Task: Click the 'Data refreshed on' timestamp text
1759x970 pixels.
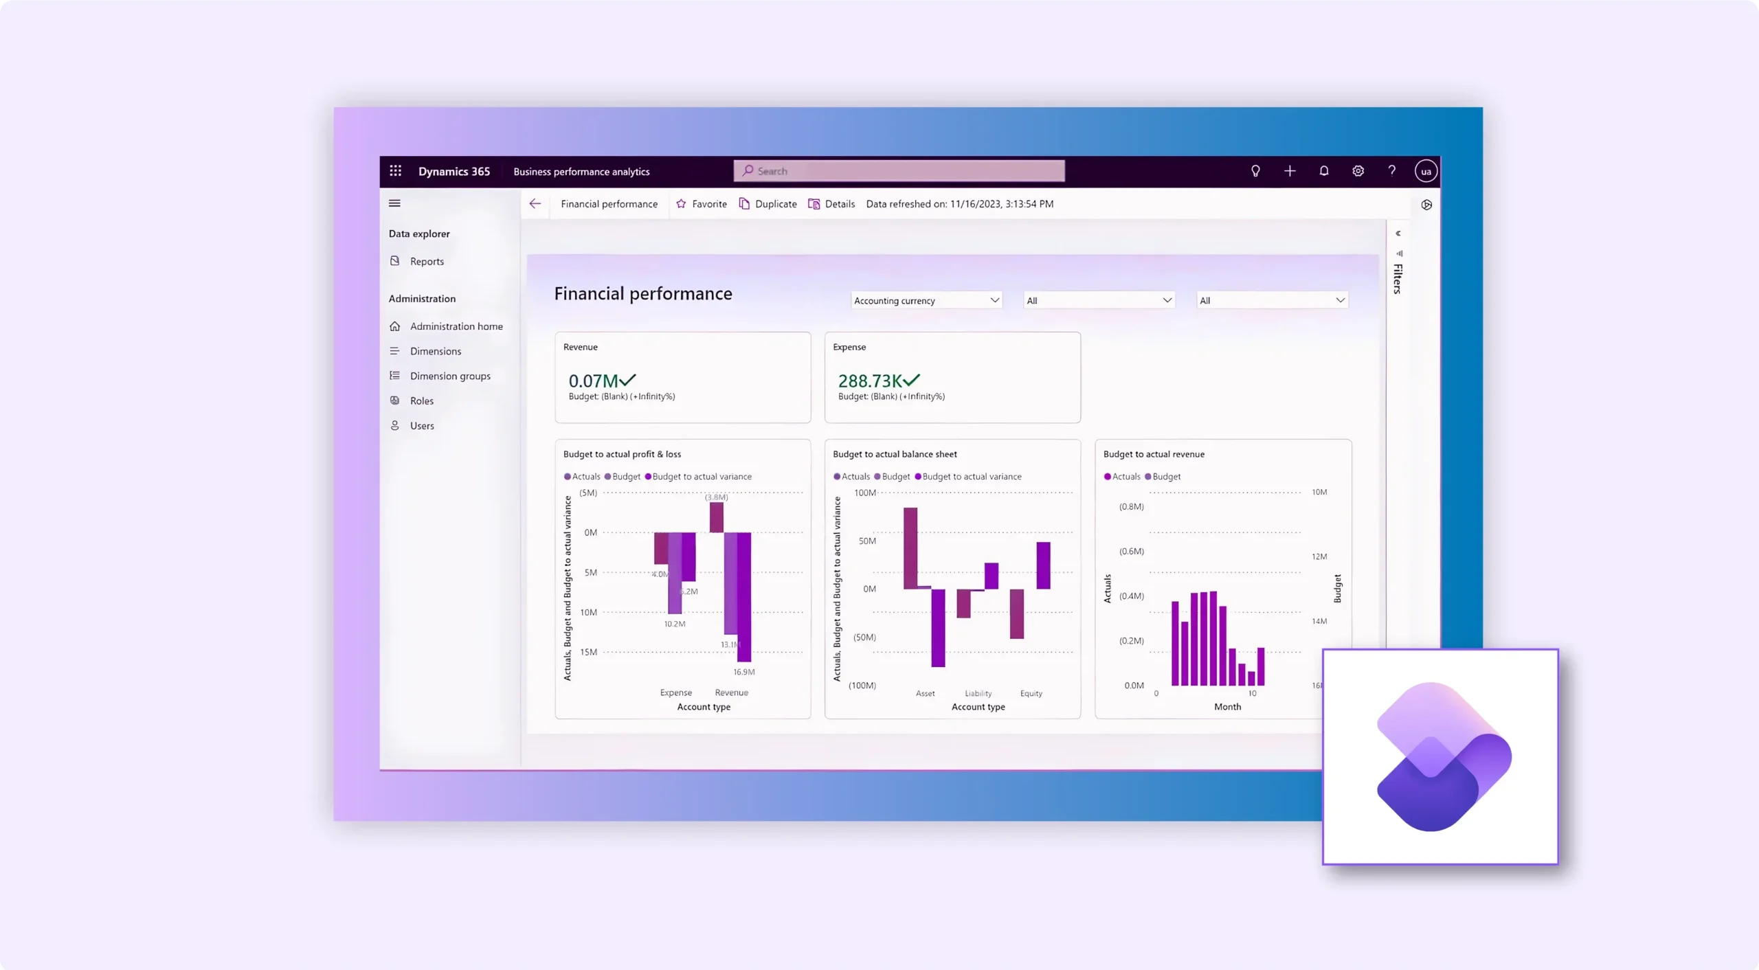Action: [959, 204]
